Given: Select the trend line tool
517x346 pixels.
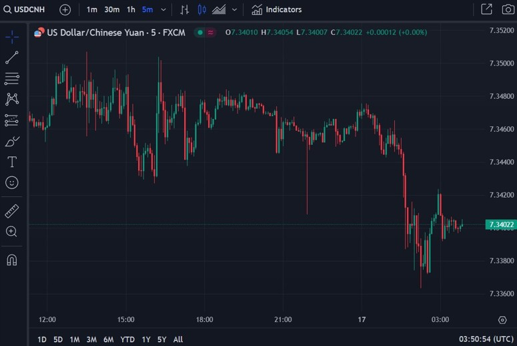Looking at the screenshot, I should [12, 57].
